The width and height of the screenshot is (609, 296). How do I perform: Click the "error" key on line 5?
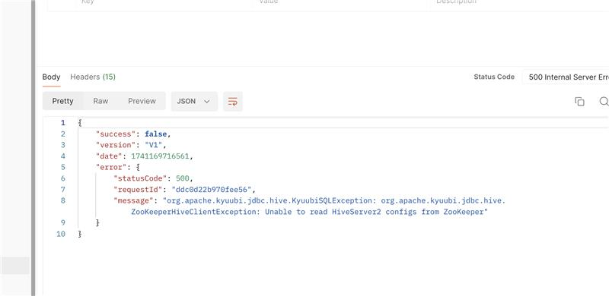click(111, 168)
